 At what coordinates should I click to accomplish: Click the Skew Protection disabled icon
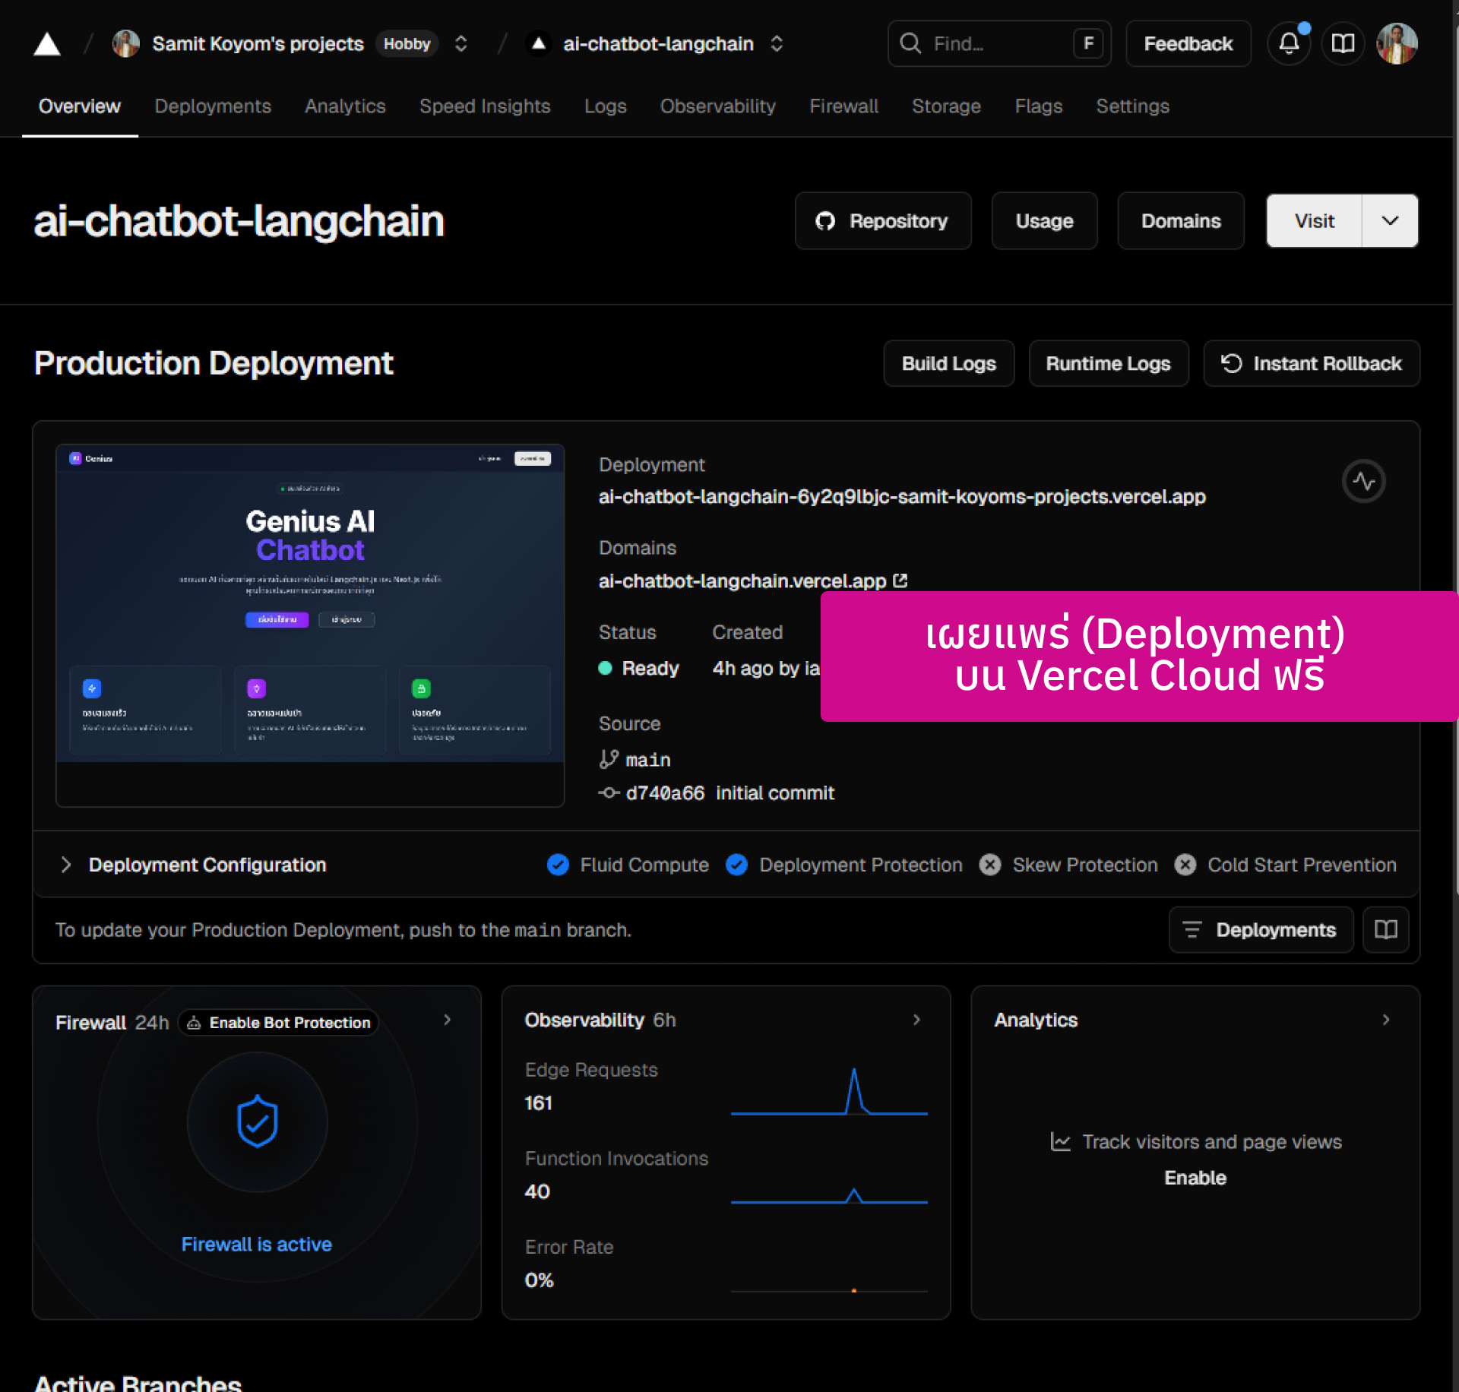tap(990, 865)
